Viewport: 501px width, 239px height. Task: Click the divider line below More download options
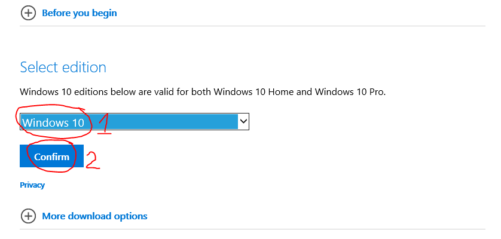click(x=252, y=229)
